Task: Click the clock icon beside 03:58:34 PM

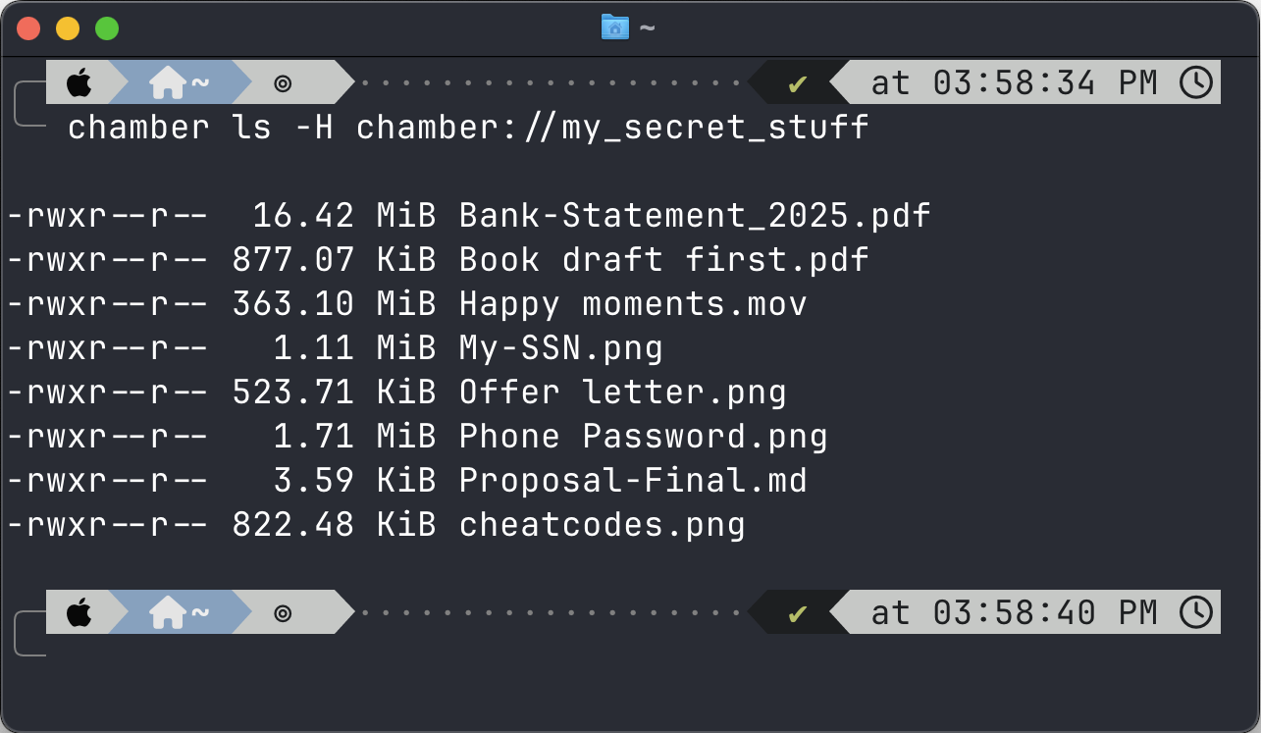Action: click(x=1195, y=82)
